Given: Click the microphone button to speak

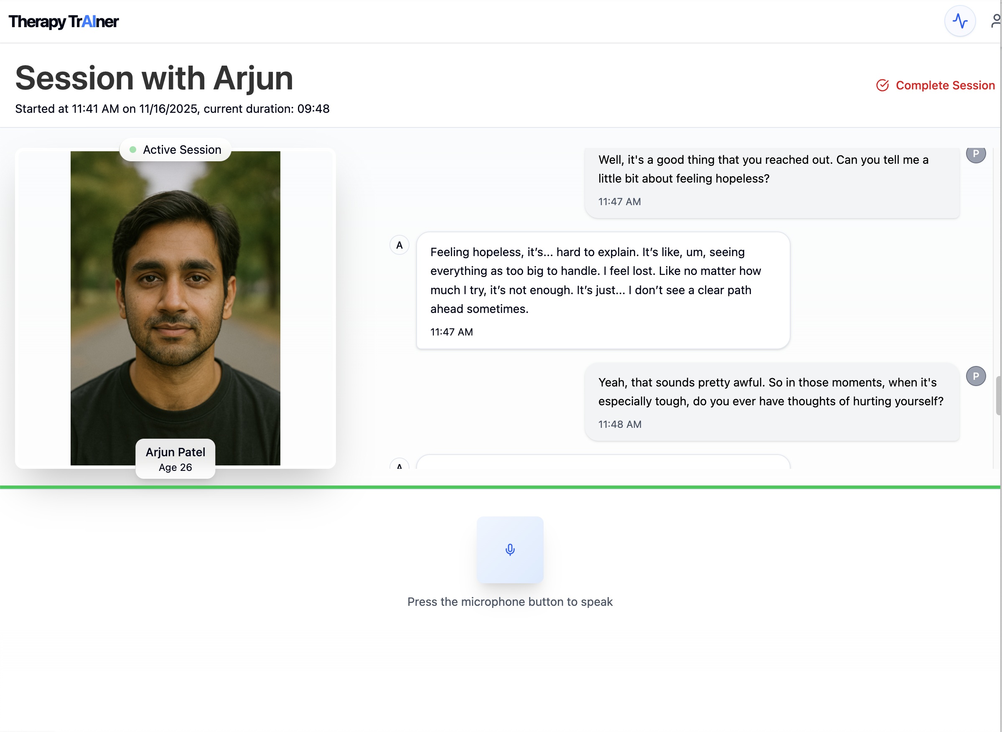Looking at the screenshot, I should [510, 549].
